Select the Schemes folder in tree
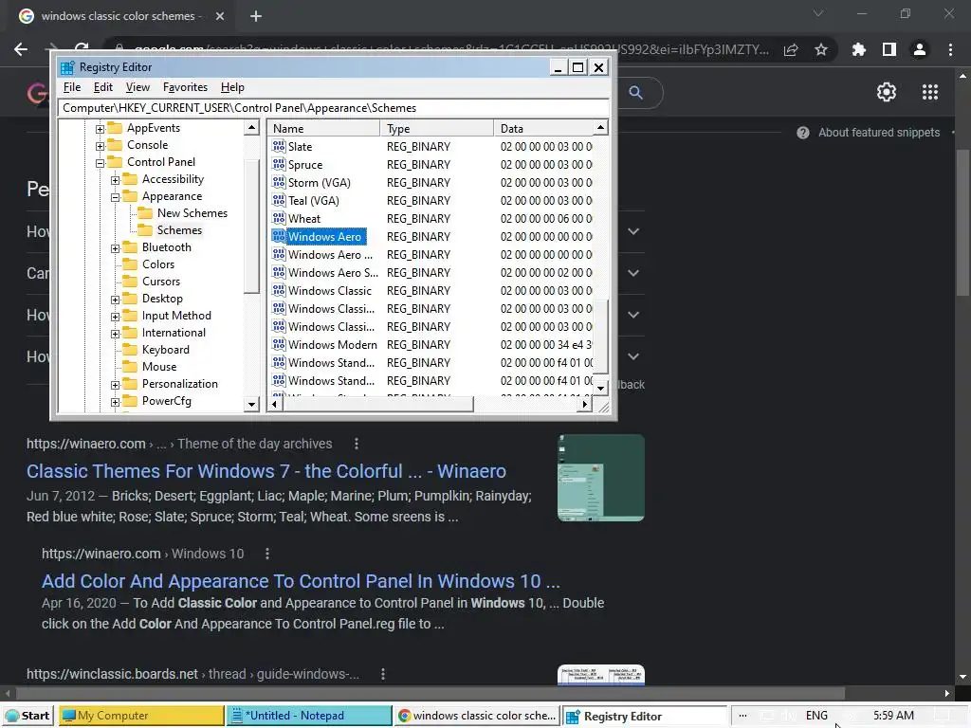 179,230
